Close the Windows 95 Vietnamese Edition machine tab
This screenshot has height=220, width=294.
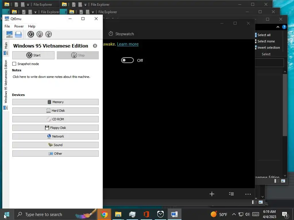95,46
